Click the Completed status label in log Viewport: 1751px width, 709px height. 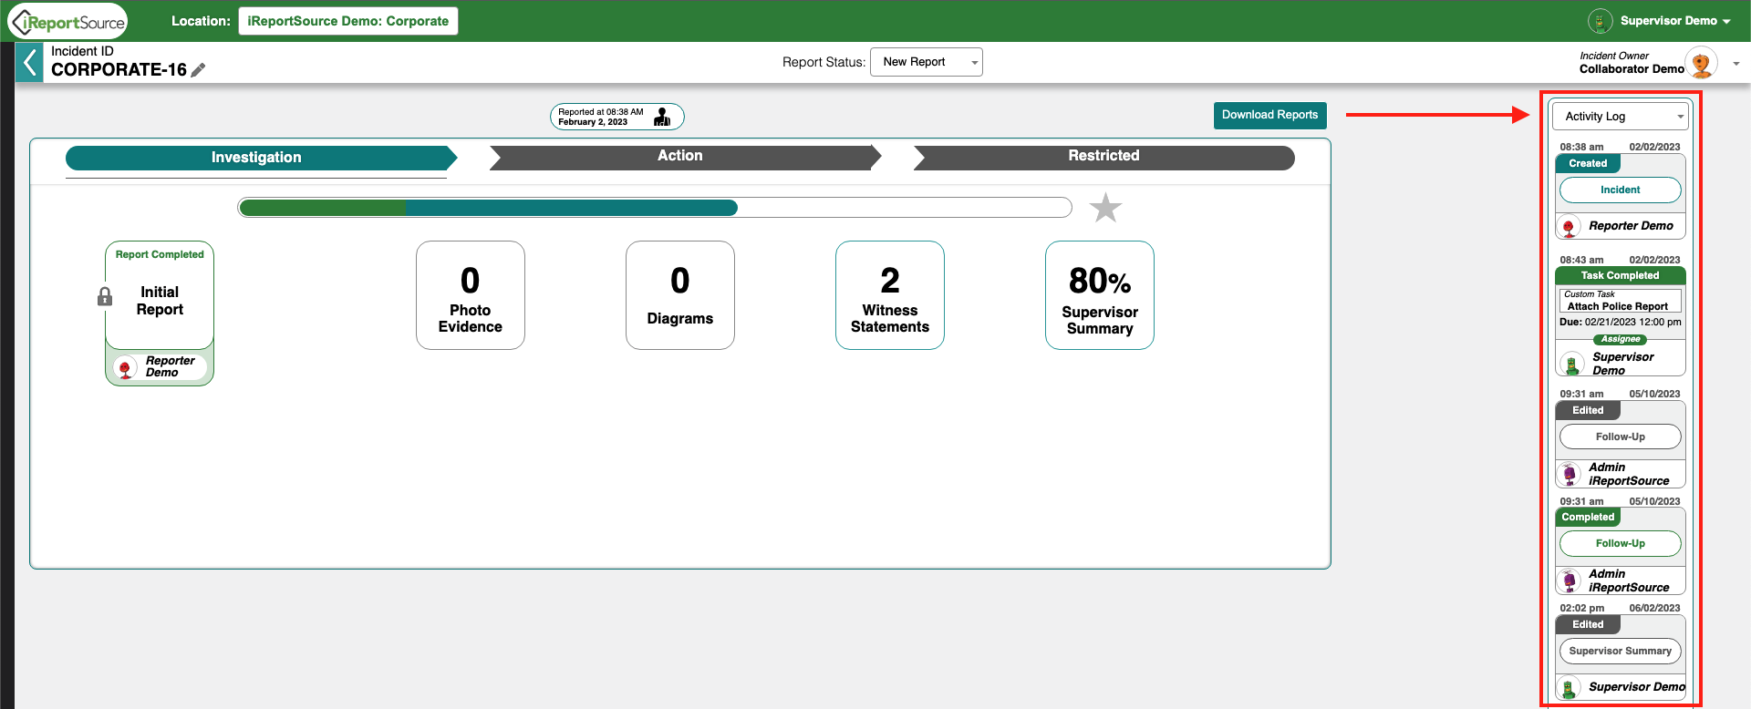point(1588,518)
